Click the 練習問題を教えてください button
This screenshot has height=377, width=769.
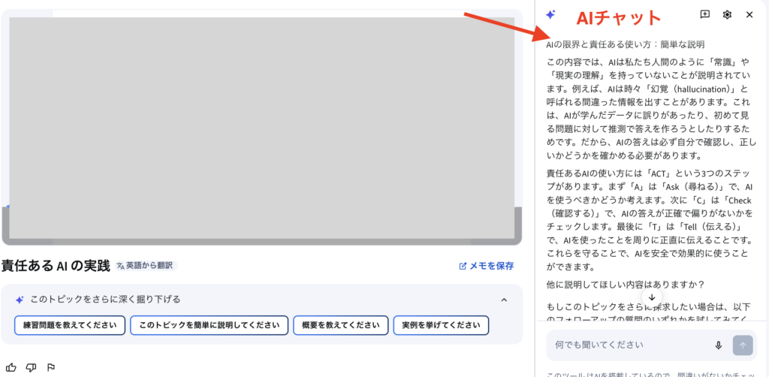[70, 325]
